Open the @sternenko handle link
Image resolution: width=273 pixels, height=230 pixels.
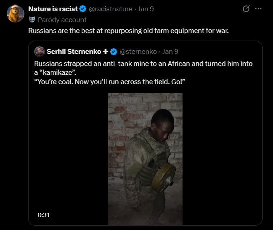tap(138, 51)
